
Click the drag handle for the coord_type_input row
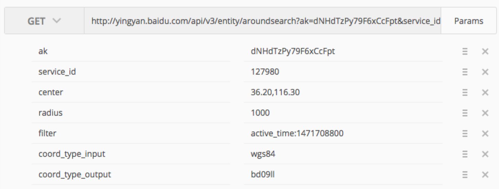pyautogui.click(x=465, y=154)
